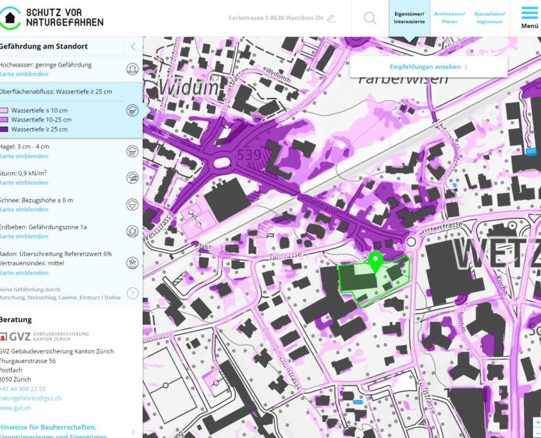
Task: Show the Hagel map via Karte einblenden
Action: [x=24, y=156]
